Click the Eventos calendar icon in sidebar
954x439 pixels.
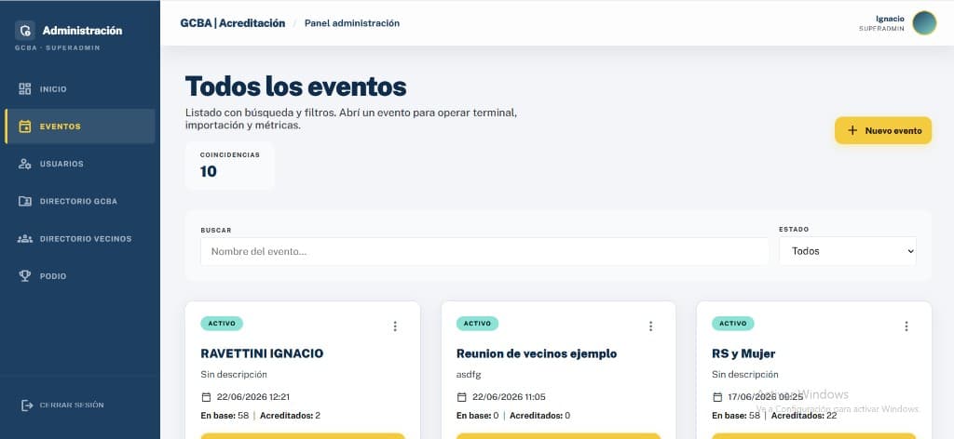(25, 126)
